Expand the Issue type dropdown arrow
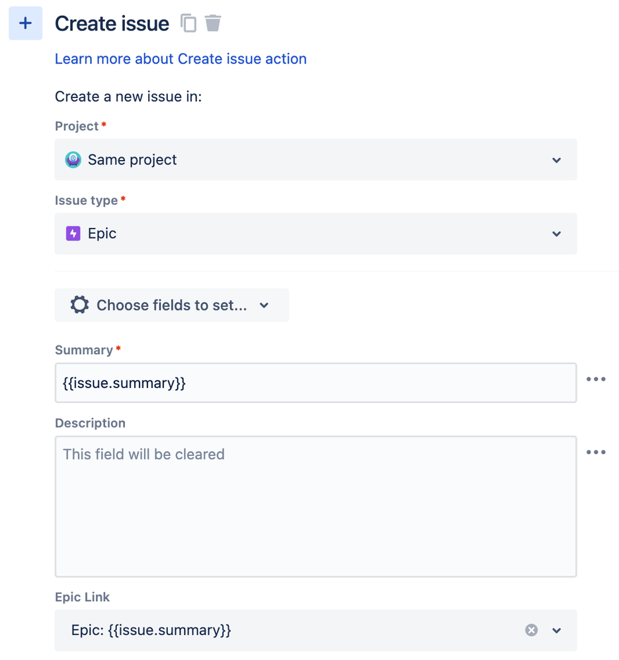 click(557, 234)
